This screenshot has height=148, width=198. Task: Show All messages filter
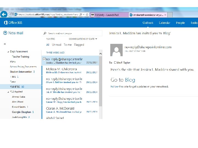pyautogui.click(x=48, y=45)
